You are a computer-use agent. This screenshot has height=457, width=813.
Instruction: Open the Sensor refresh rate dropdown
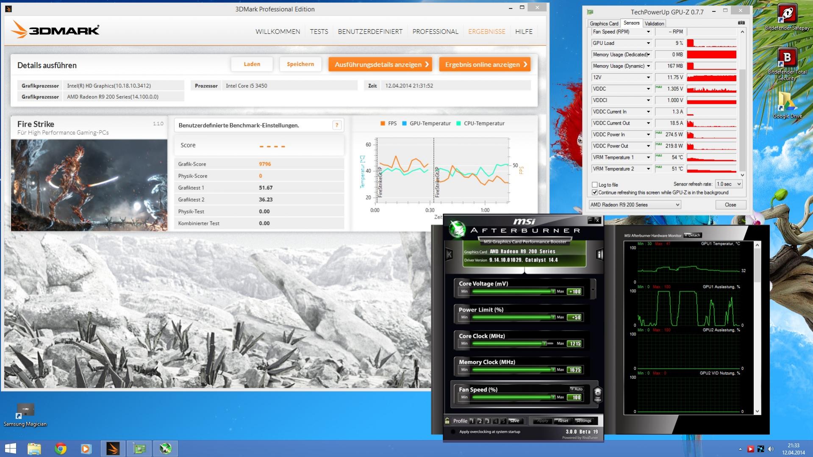coord(728,184)
